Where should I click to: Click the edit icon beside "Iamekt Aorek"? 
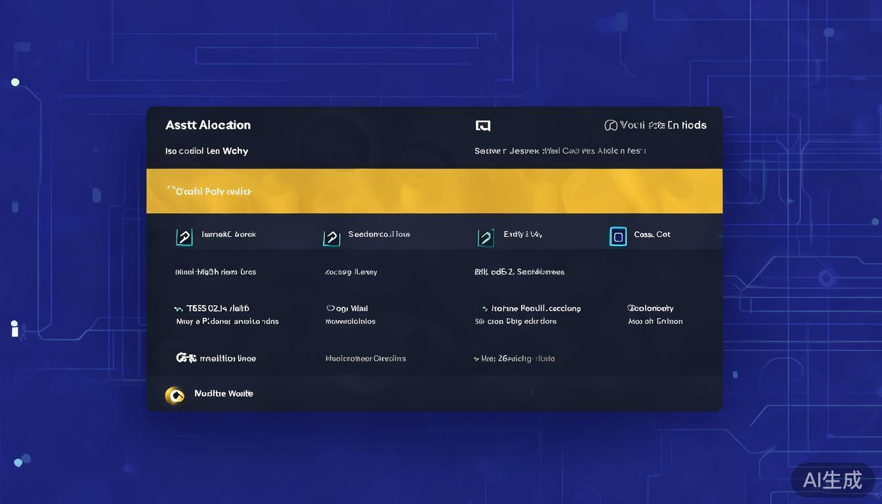pyautogui.click(x=184, y=237)
